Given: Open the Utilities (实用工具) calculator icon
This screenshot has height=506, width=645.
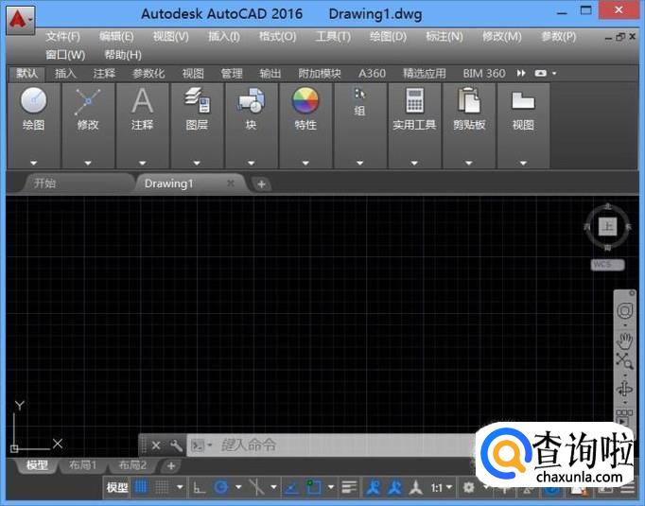Looking at the screenshot, I should click(414, 100).
